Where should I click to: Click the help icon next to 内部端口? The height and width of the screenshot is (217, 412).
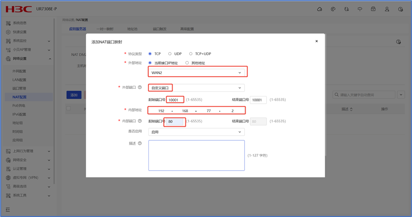pyautogui.click(x=140, y=121)
